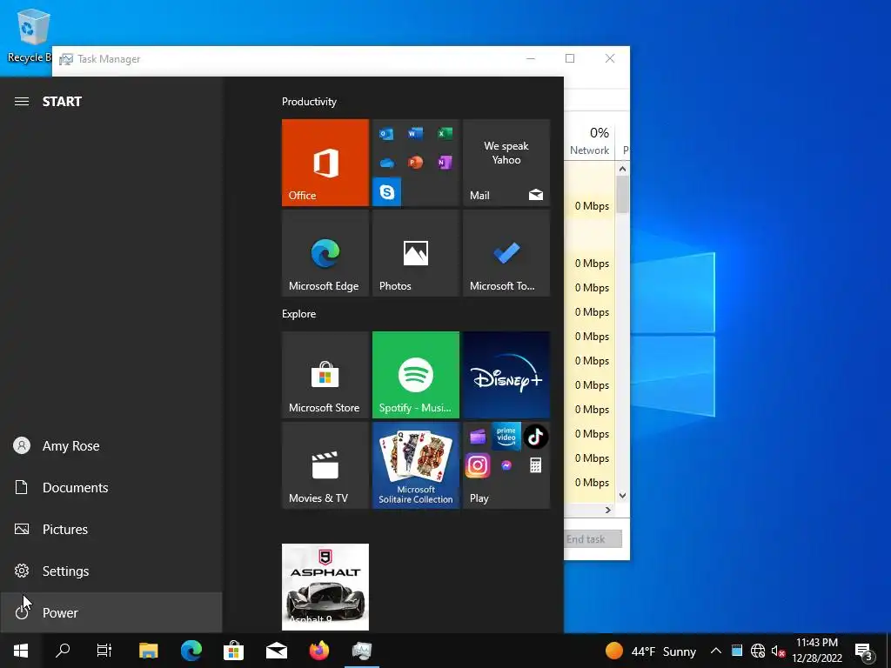Open Pictures from the Start sidebar

111,530
